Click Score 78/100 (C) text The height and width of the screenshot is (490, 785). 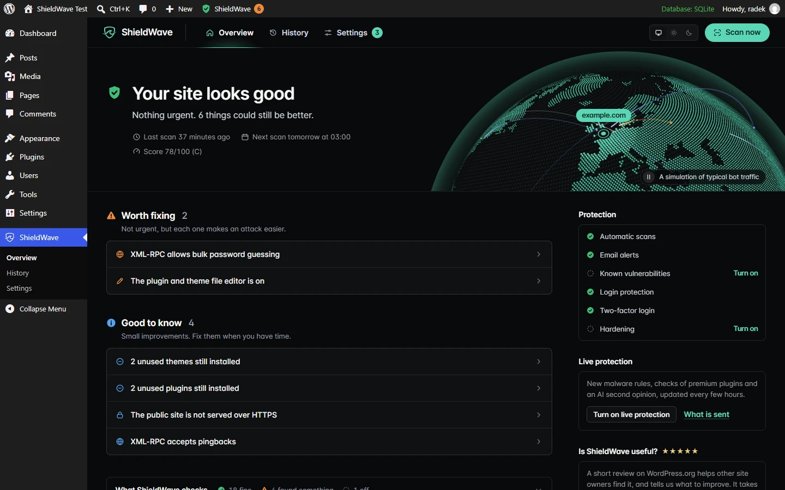[167, 151]
